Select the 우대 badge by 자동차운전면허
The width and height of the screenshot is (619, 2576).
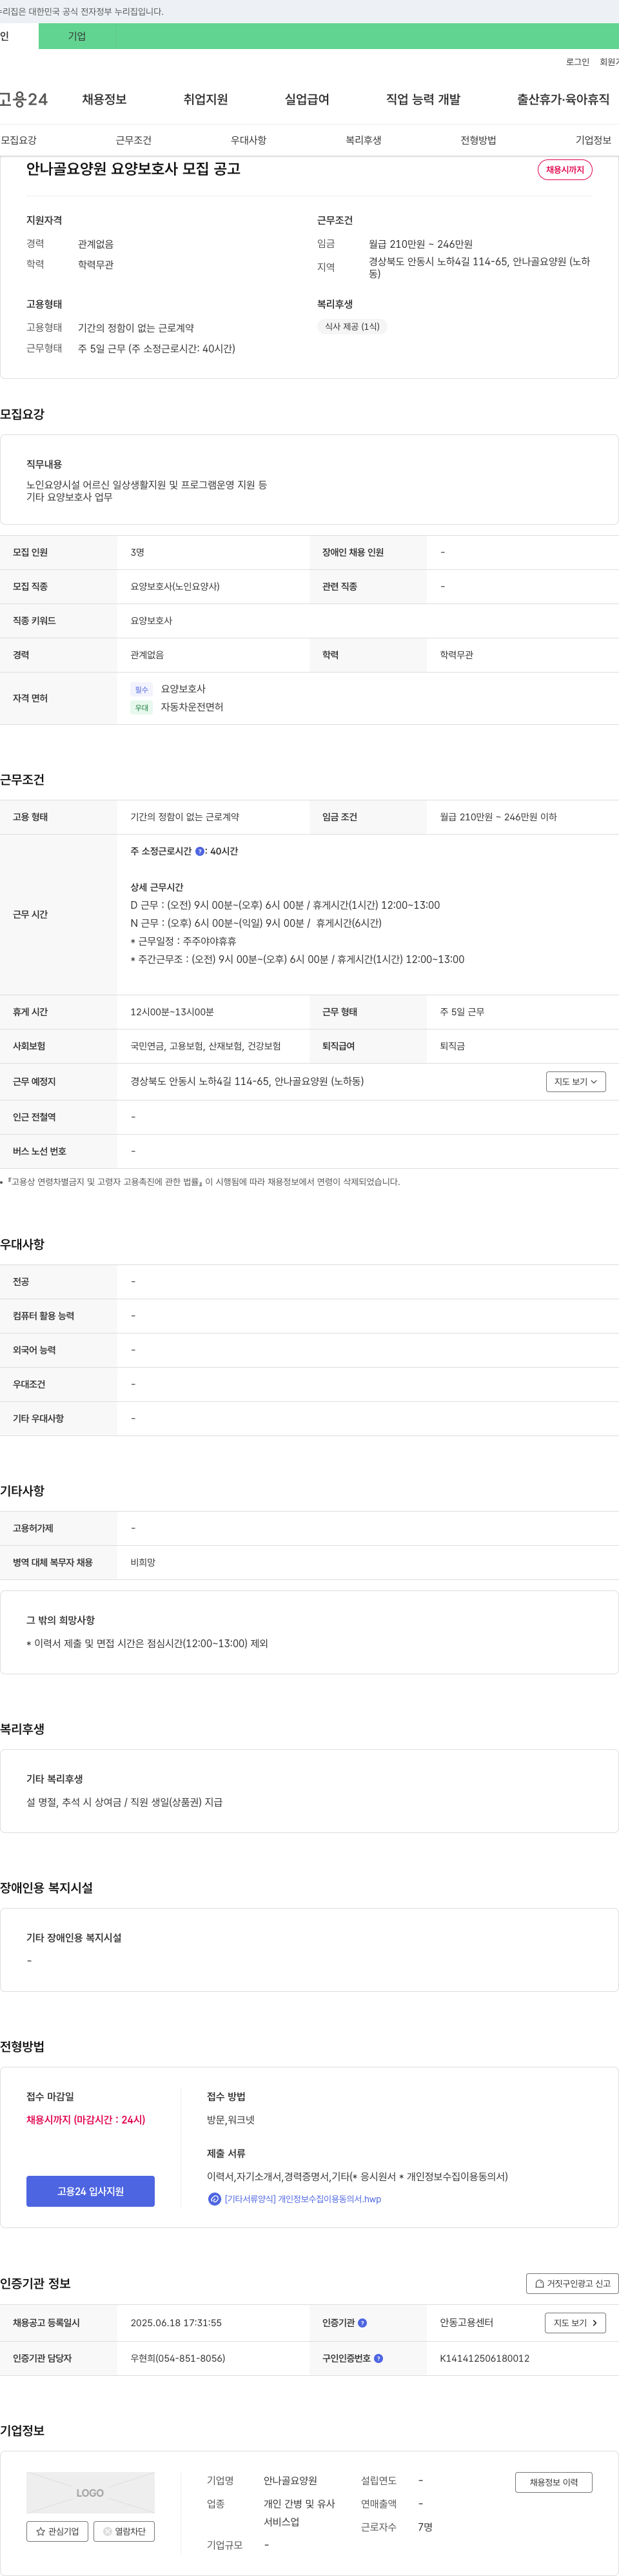click(141, 707)
